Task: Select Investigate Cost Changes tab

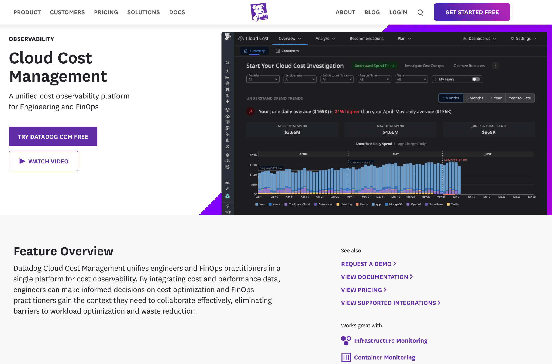Action: click(424, 66)
